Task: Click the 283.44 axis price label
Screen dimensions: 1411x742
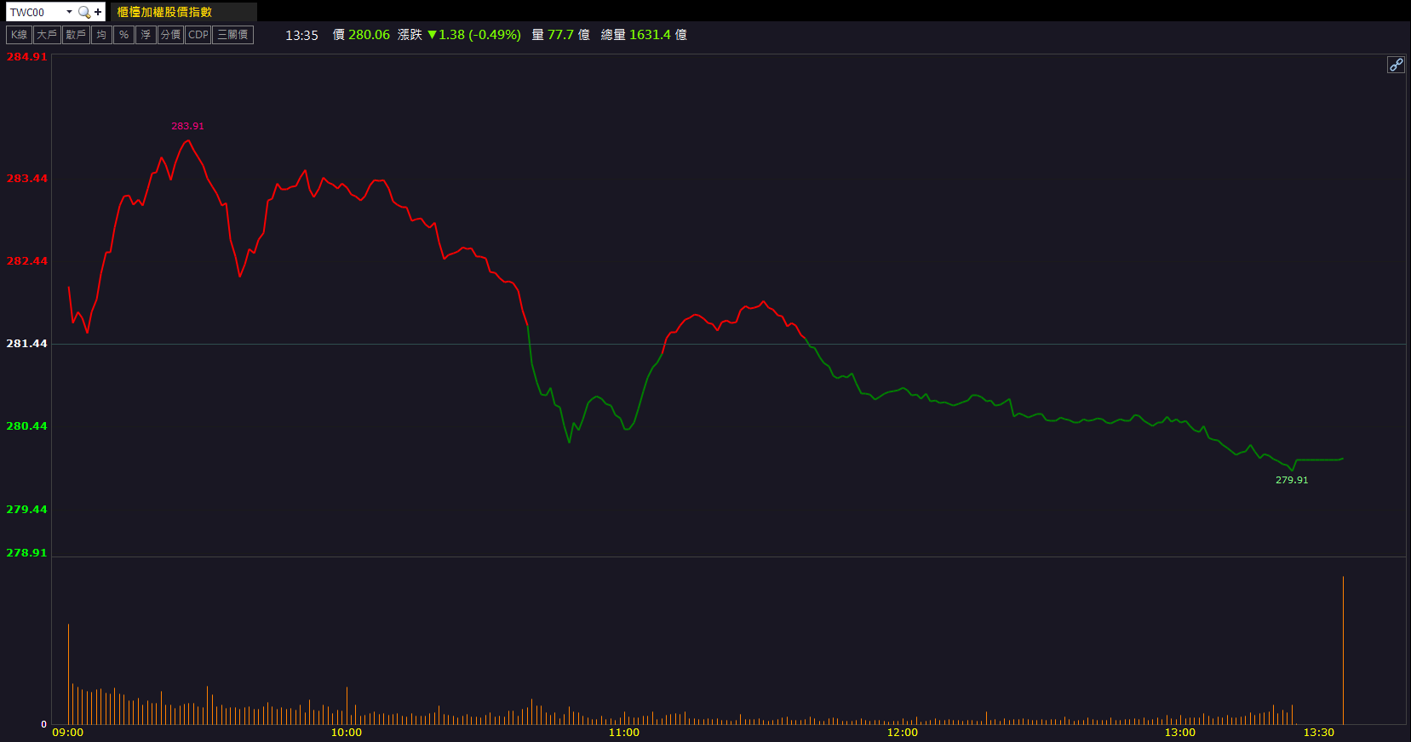Action: coord(27,179)
